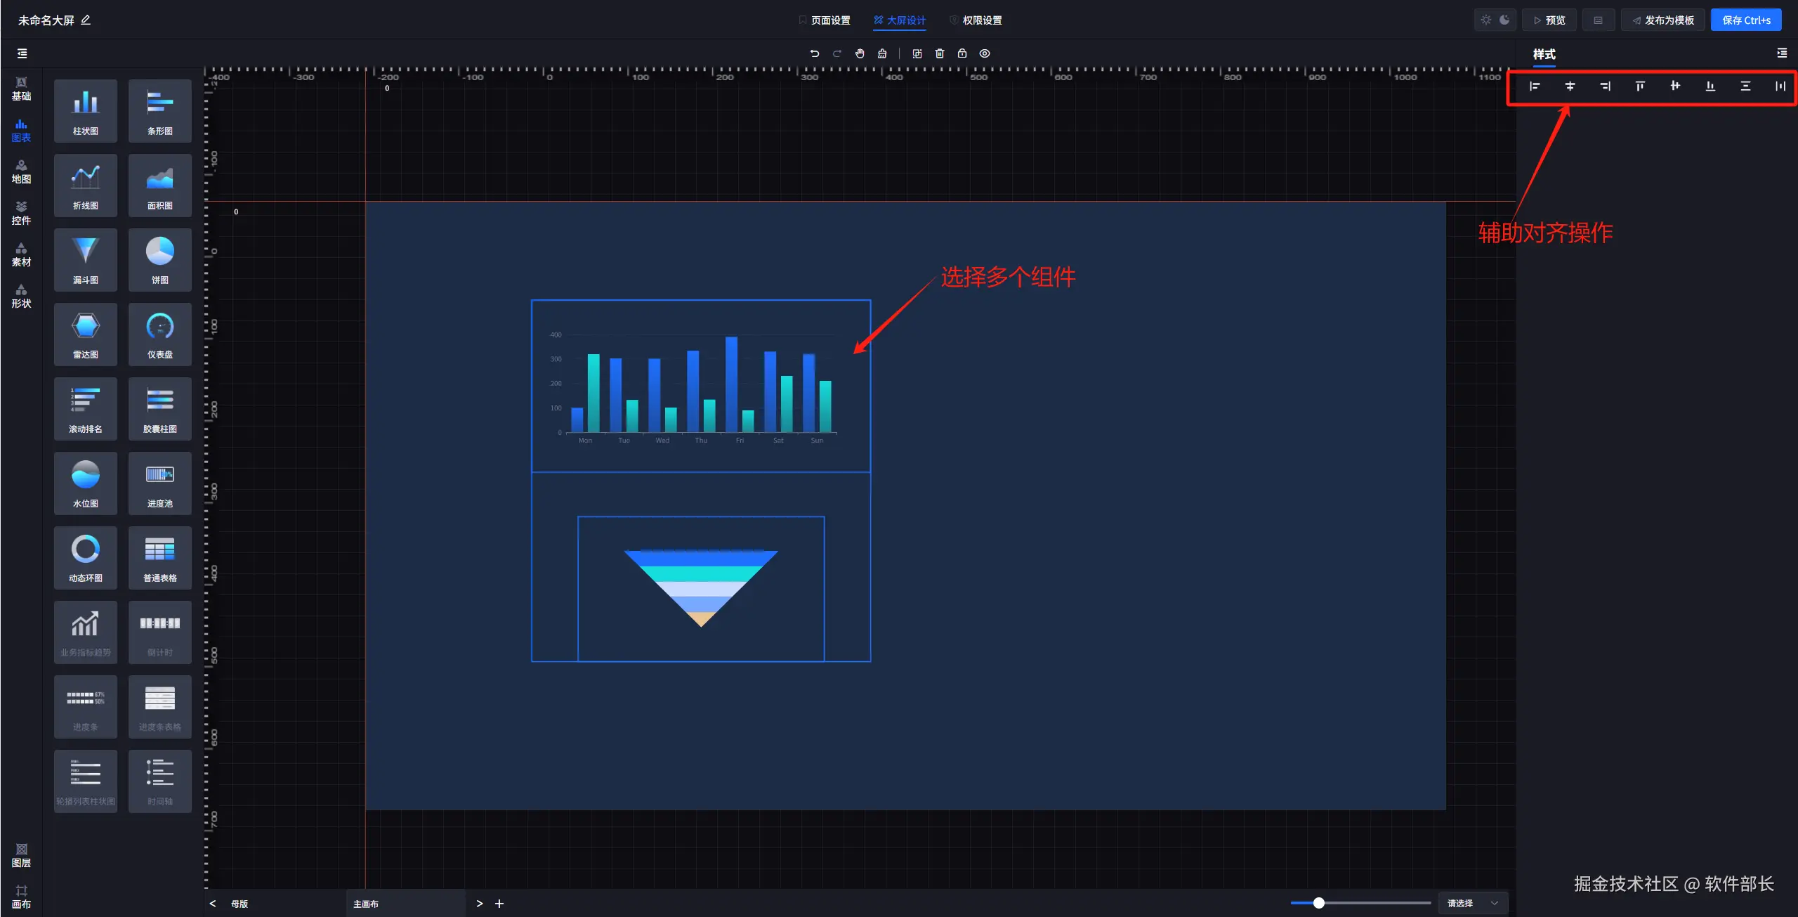The image size is (1798, 917).
Task: Click the plus to add canvas
Action: click(499, 904)
